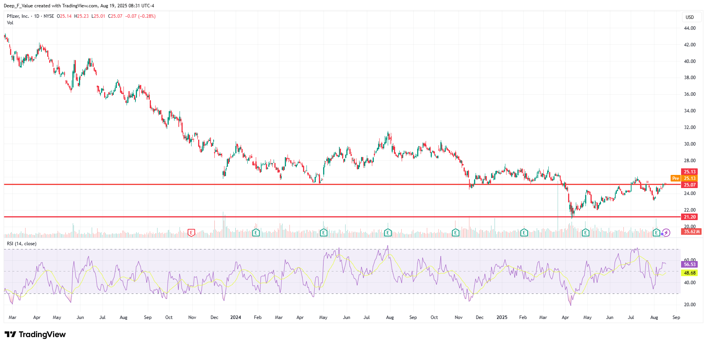This screenshot has height=346, width=707.
Task: Select the 21.20 price level label
Action: tap(690, 217)
